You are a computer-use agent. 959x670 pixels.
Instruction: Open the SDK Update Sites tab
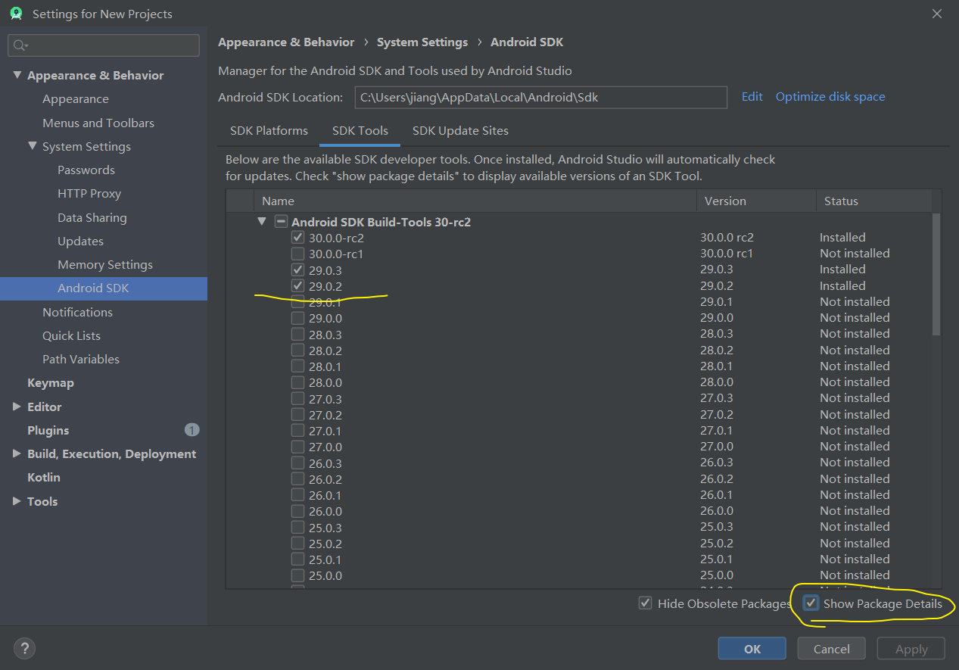click(460, 130)
